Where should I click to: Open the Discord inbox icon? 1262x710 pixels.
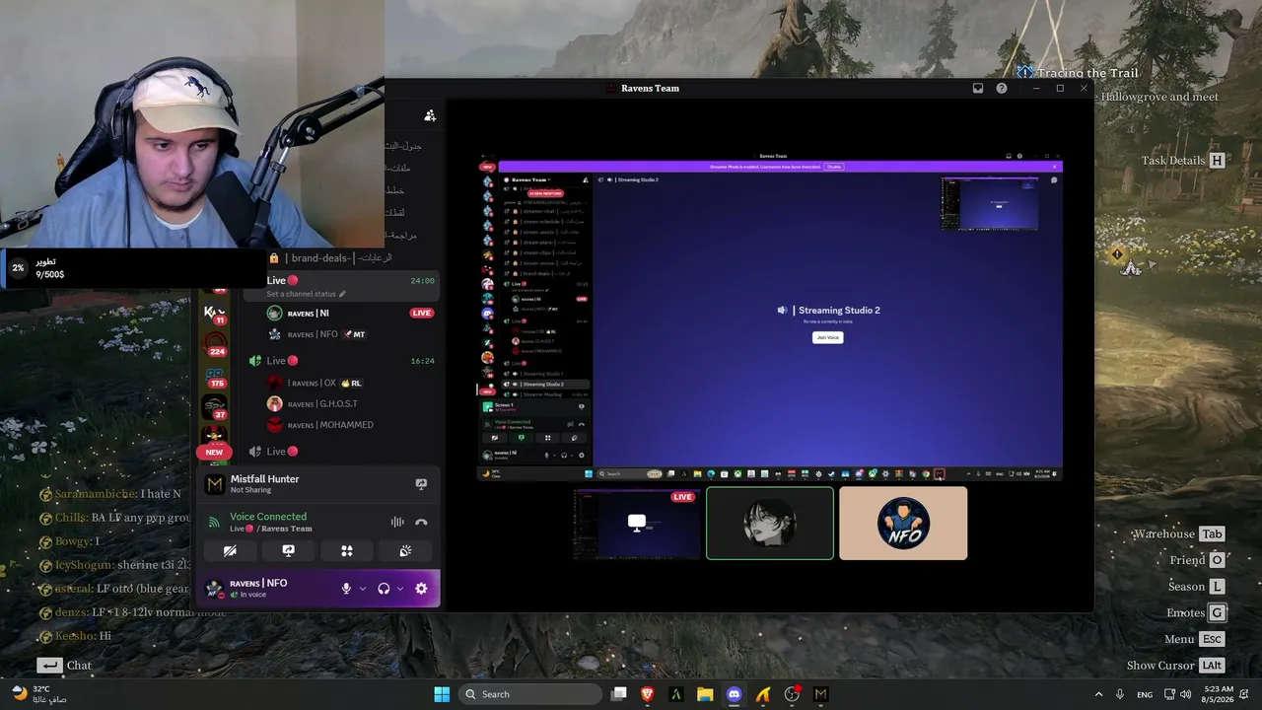click(x=978, y=88)
